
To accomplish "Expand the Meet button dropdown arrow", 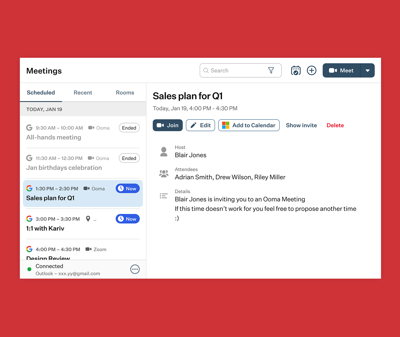I will point(368,70).
